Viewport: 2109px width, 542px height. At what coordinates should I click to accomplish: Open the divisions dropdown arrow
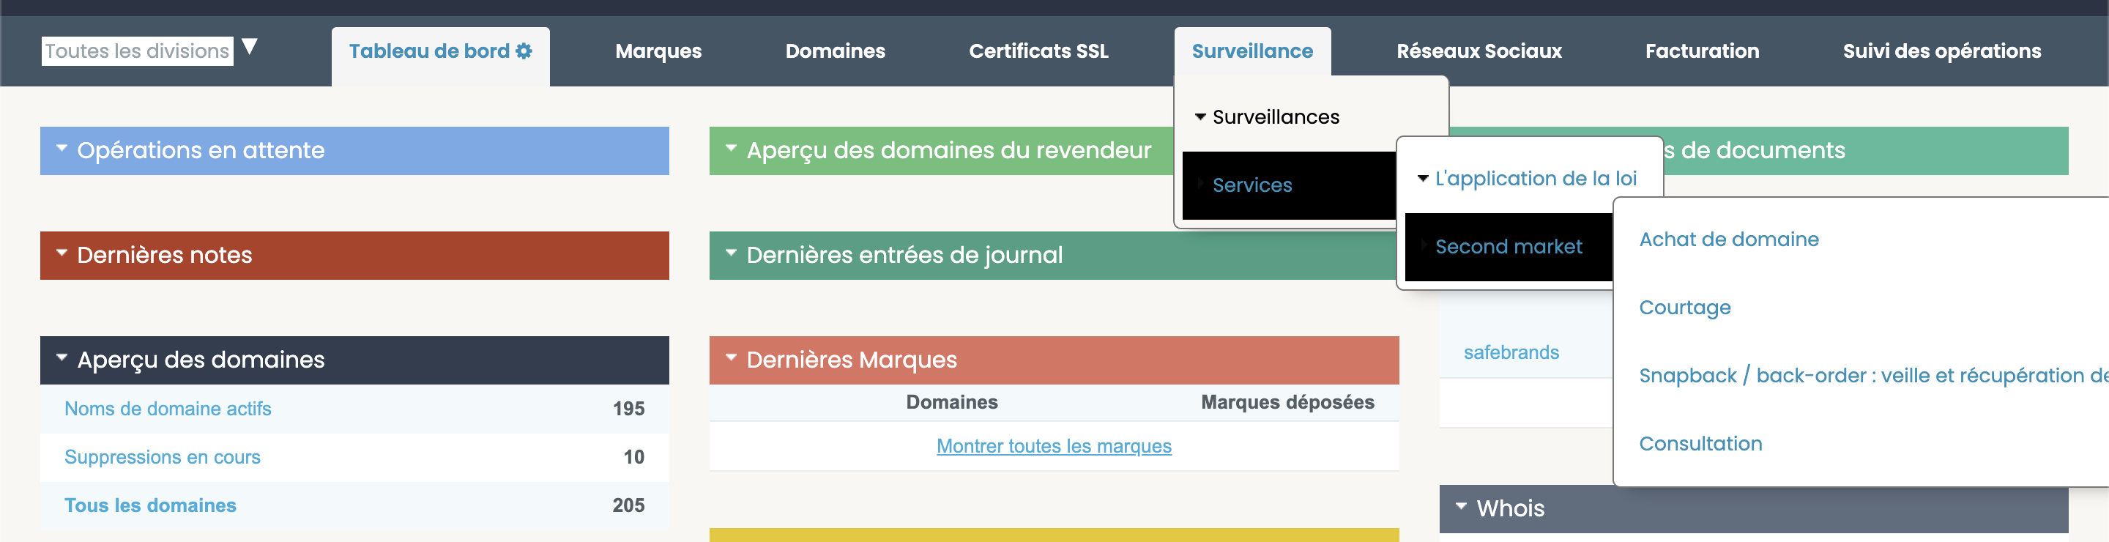coord(250,47)
